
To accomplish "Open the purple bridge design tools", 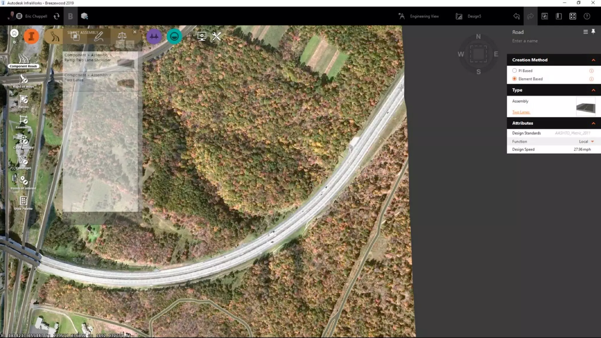I will 154,36.
